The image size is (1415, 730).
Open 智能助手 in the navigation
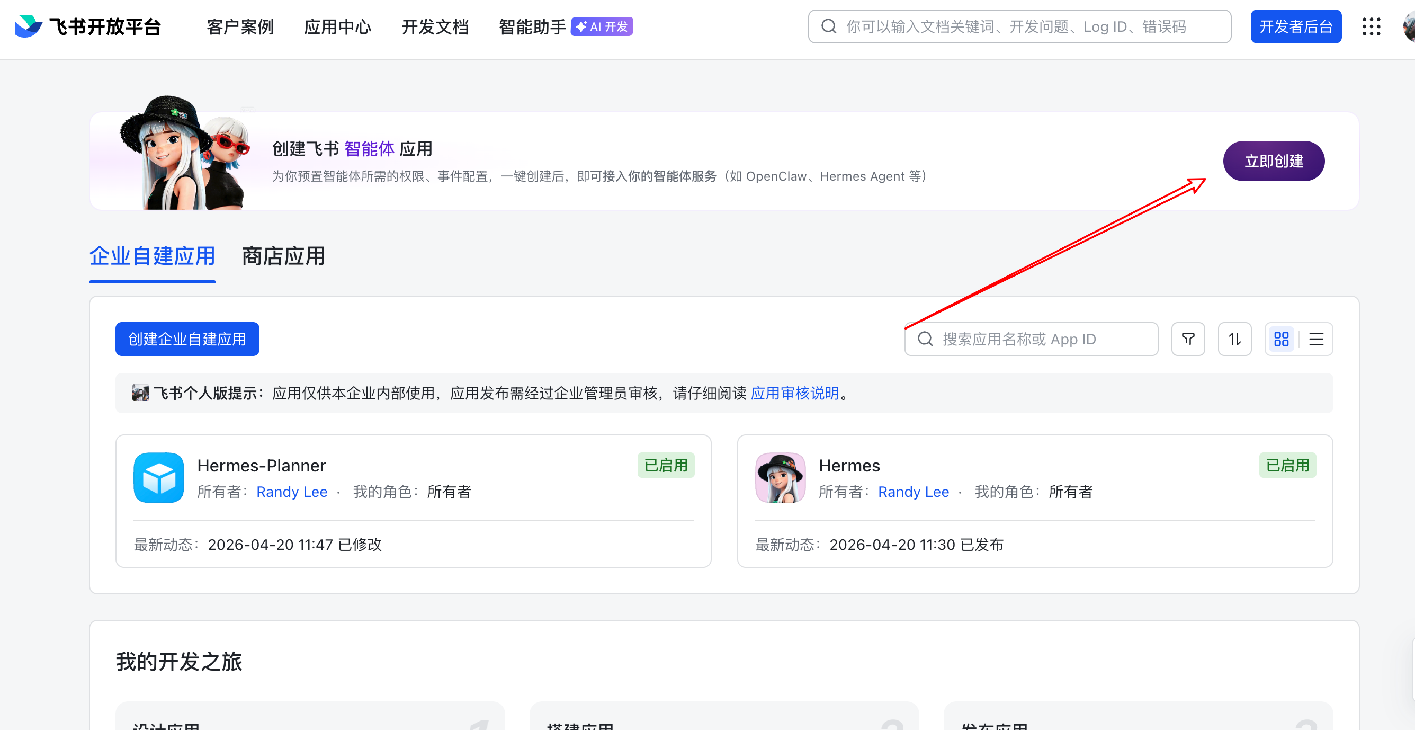[532, 26]
